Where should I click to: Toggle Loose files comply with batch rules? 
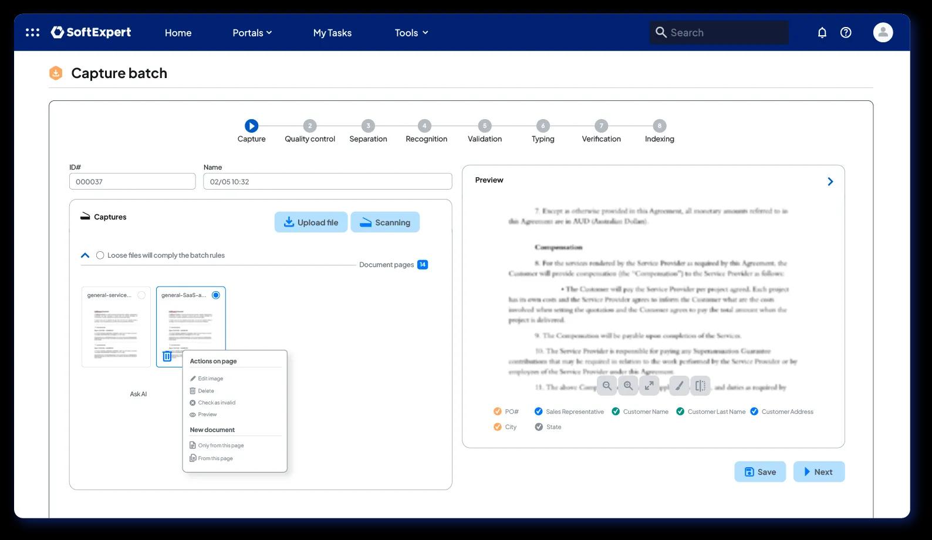(100, 255)
